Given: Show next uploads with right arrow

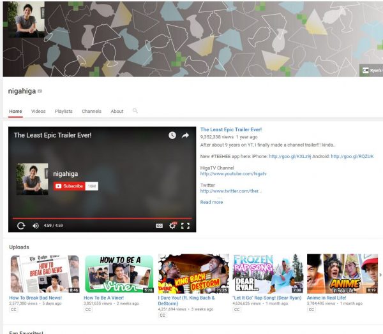Looking at the screenshot, I should [380, 275].
